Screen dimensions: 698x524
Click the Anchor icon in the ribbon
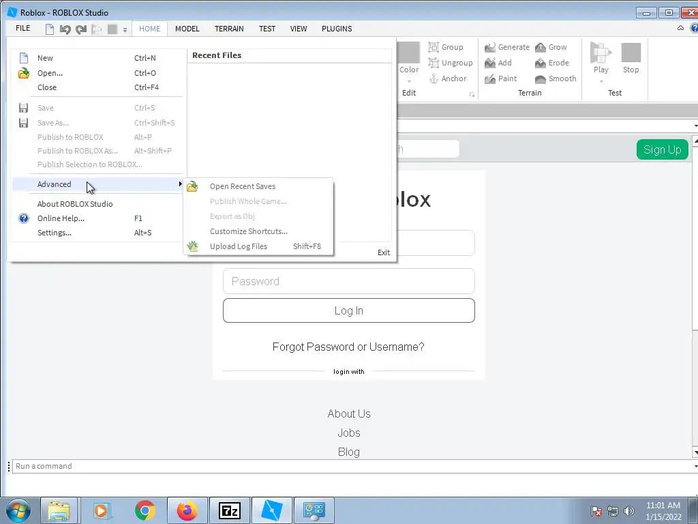pyautogui.click(x=434, y=79)
